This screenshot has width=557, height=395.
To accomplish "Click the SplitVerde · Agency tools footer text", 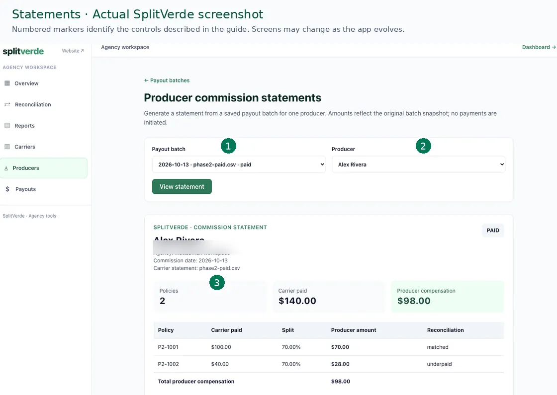I will [29, 216].
